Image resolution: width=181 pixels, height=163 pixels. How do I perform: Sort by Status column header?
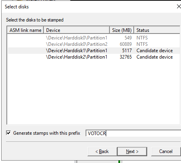tap(157, 30)
